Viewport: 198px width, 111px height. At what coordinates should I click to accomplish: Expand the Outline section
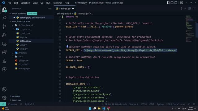16,97
